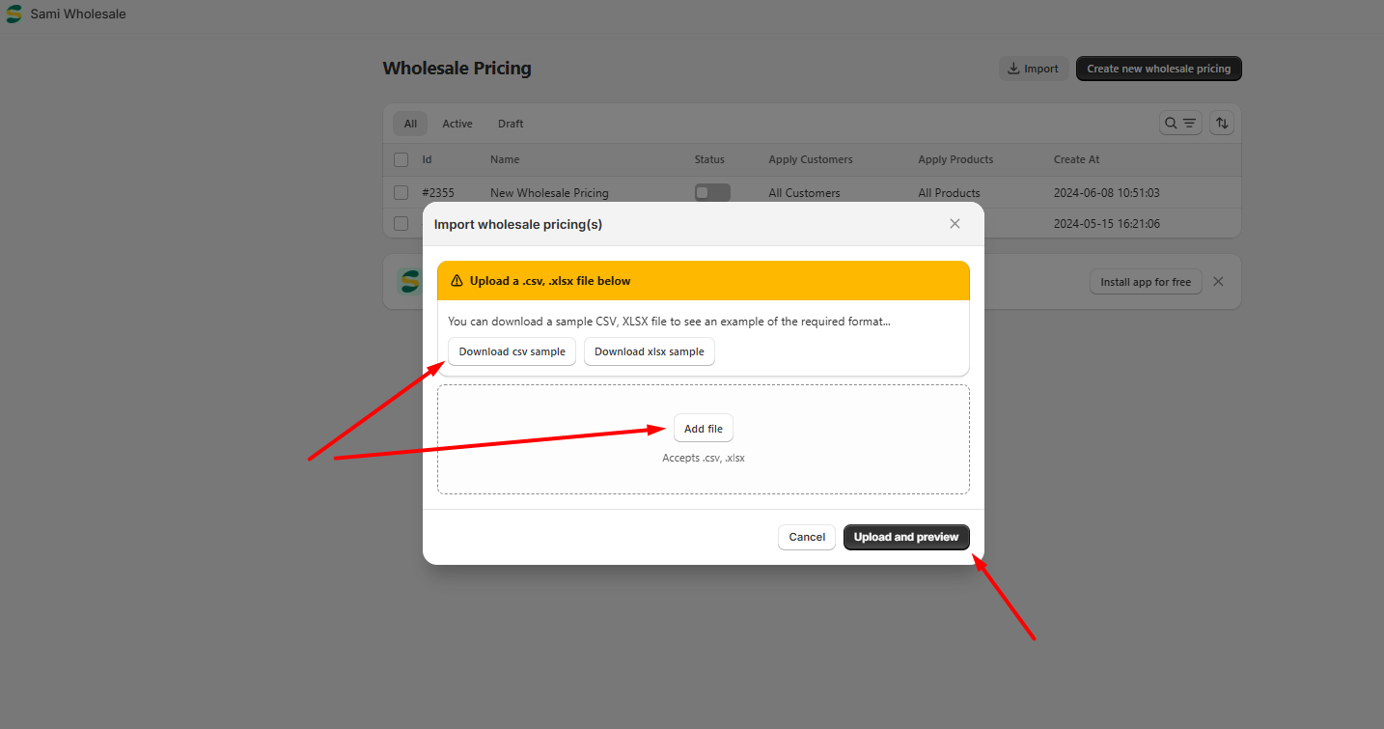Switch to the Draft tab
Screen dimensions: 1384x729
(x=511, y=124)
